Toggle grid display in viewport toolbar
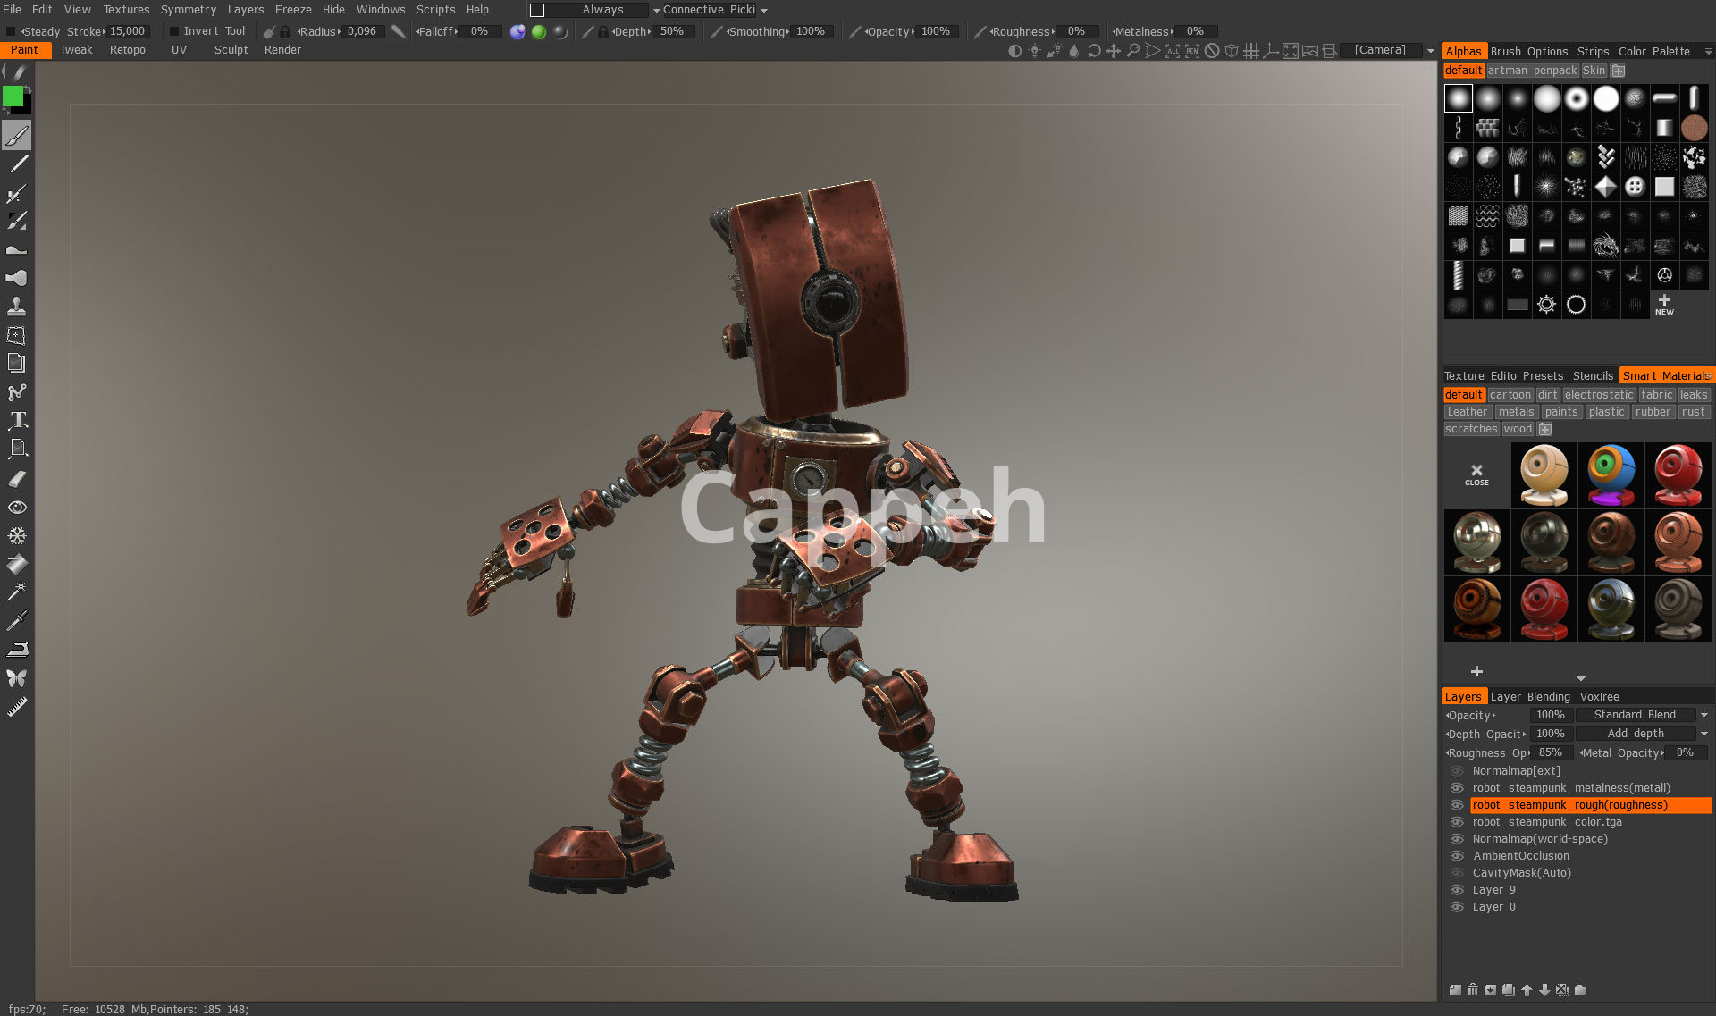This screenshot has width=1716, height=1016. (x=1251, y=51)
